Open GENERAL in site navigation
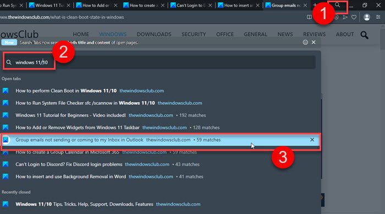Image resolution: width=385 pixels, height=214 pixels. [256, 34]
